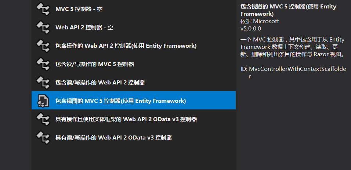
Task: Click the highlighted 包含视图的 MVC 5 控制器 icon
Action: coord(43,101)
